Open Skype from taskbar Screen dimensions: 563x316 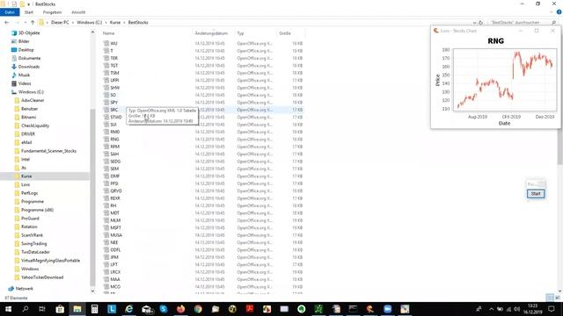pos(164,309)
